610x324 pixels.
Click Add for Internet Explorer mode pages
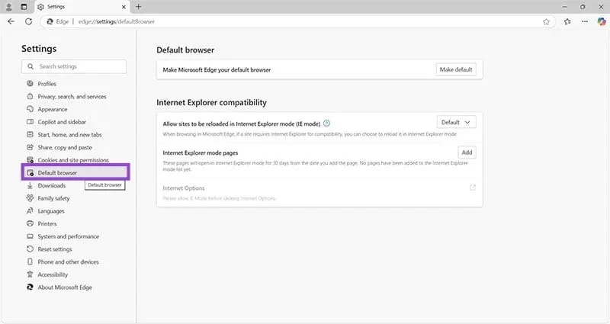467,152
